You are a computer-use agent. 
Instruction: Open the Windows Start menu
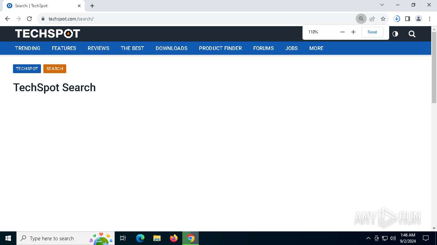pyautogui.click(x=8, y=238)
